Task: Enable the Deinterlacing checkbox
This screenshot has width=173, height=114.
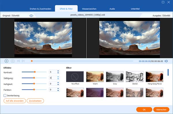Action: pos(5,96)
